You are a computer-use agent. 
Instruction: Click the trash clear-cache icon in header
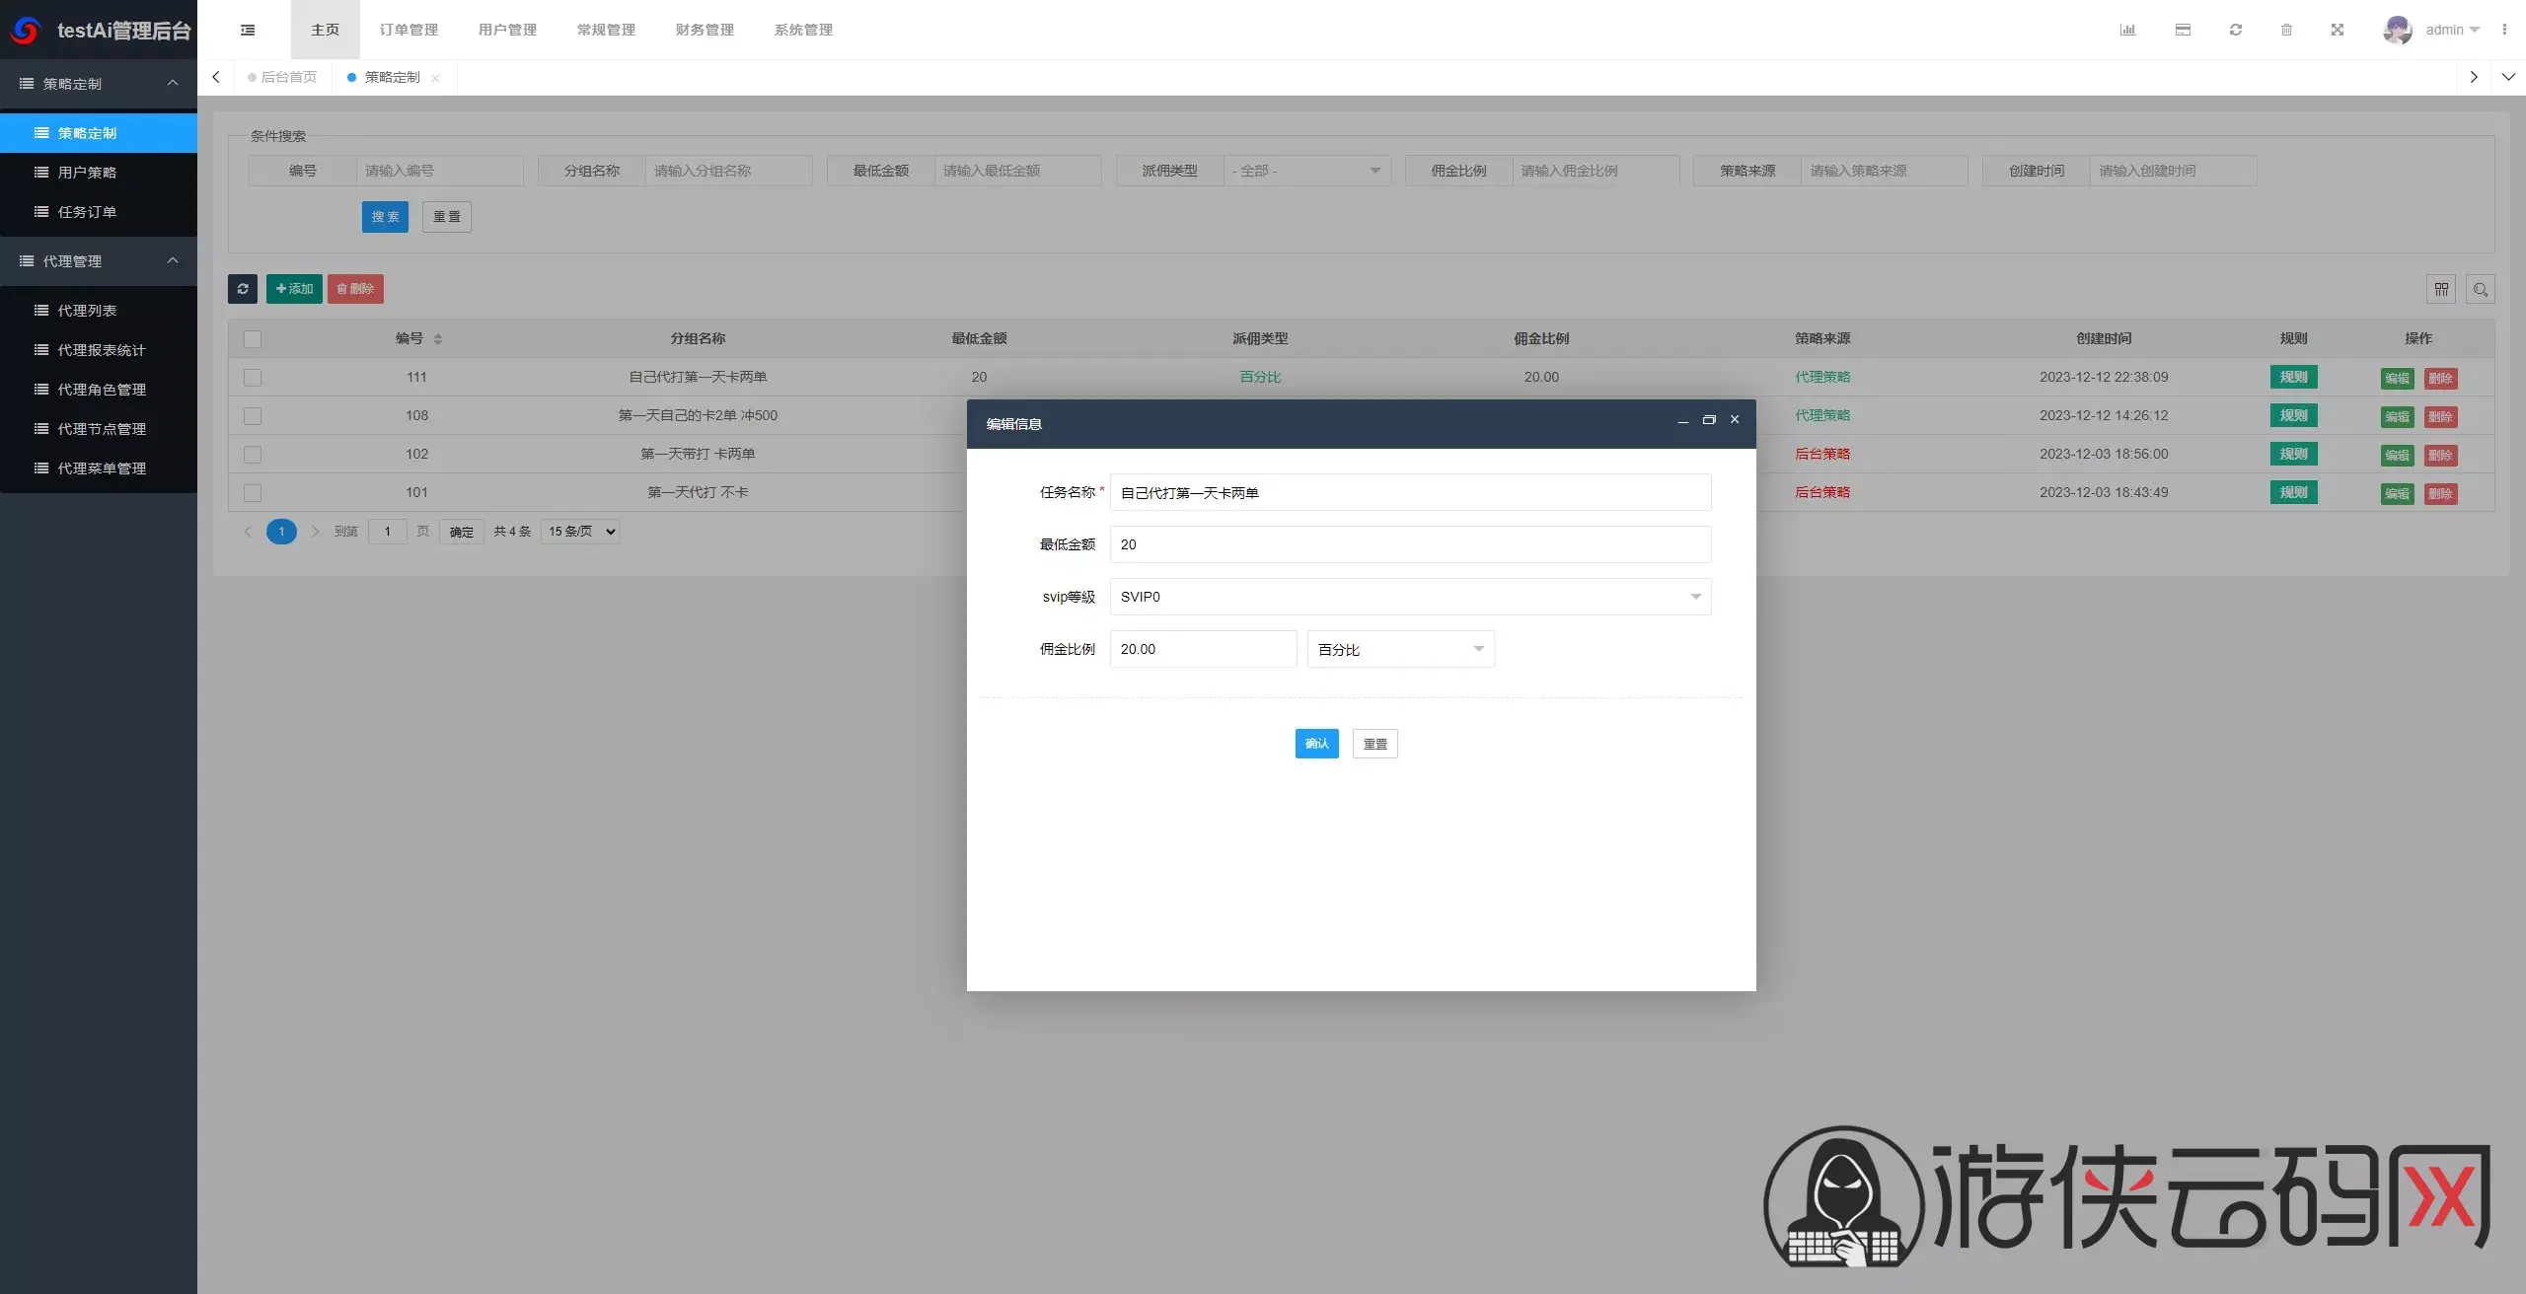(2286, 30)
